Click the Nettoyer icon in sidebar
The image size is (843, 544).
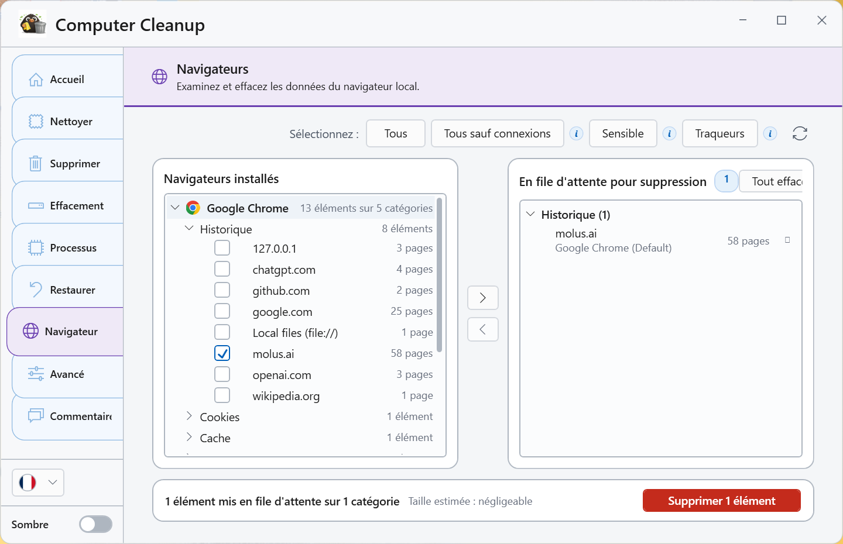pyautogui.click(x=36, y=122)
